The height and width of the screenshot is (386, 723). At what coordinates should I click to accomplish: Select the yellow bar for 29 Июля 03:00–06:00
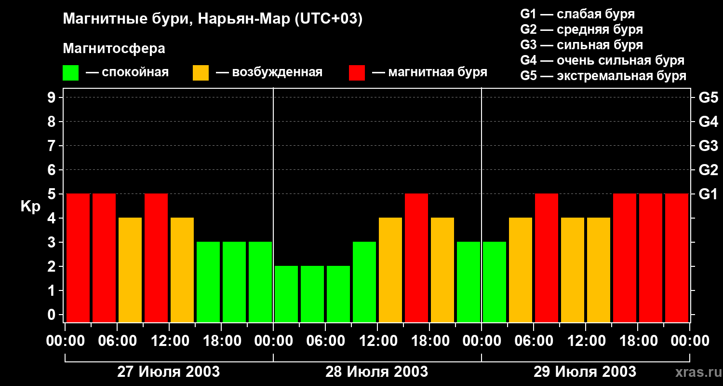pyautogui.click(x=521, y=270)
